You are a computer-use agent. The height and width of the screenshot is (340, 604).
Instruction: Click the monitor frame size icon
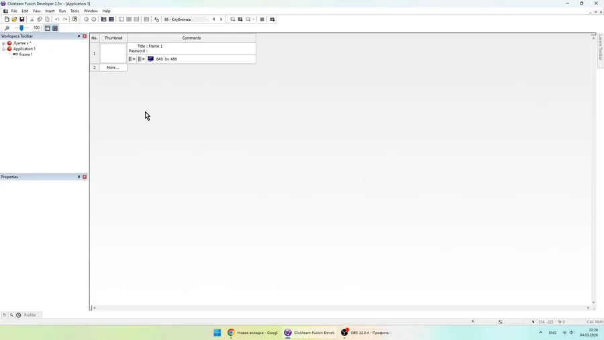(150, 59)
